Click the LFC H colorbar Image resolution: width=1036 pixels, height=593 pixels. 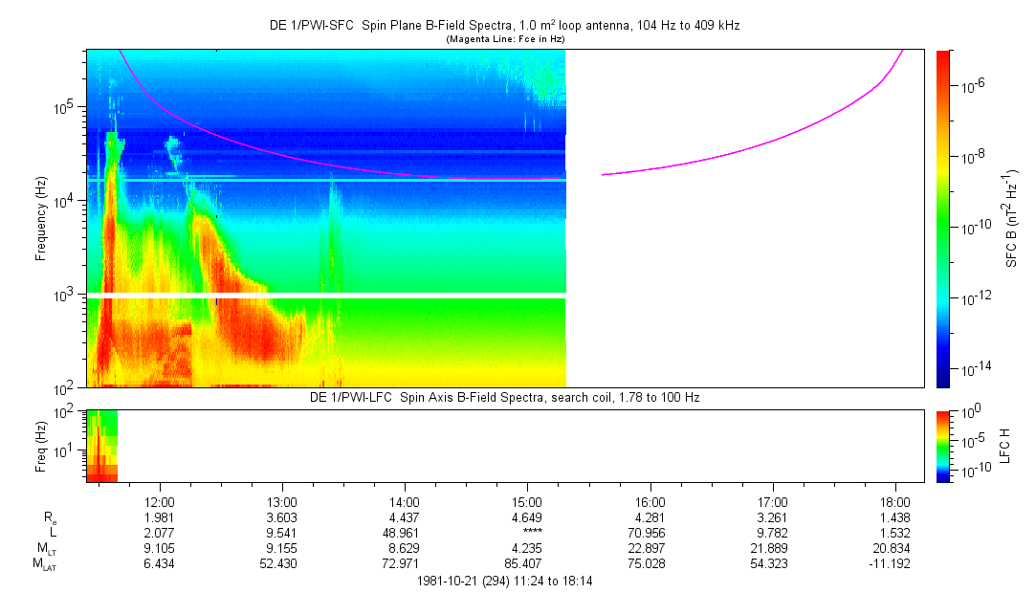click(943, 445)
